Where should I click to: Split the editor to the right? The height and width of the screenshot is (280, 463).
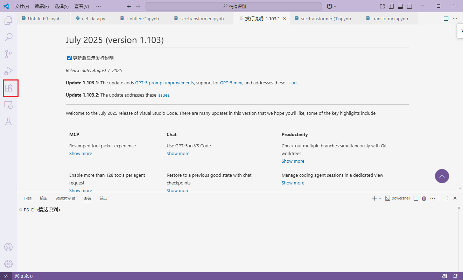[x=446, y=19]
